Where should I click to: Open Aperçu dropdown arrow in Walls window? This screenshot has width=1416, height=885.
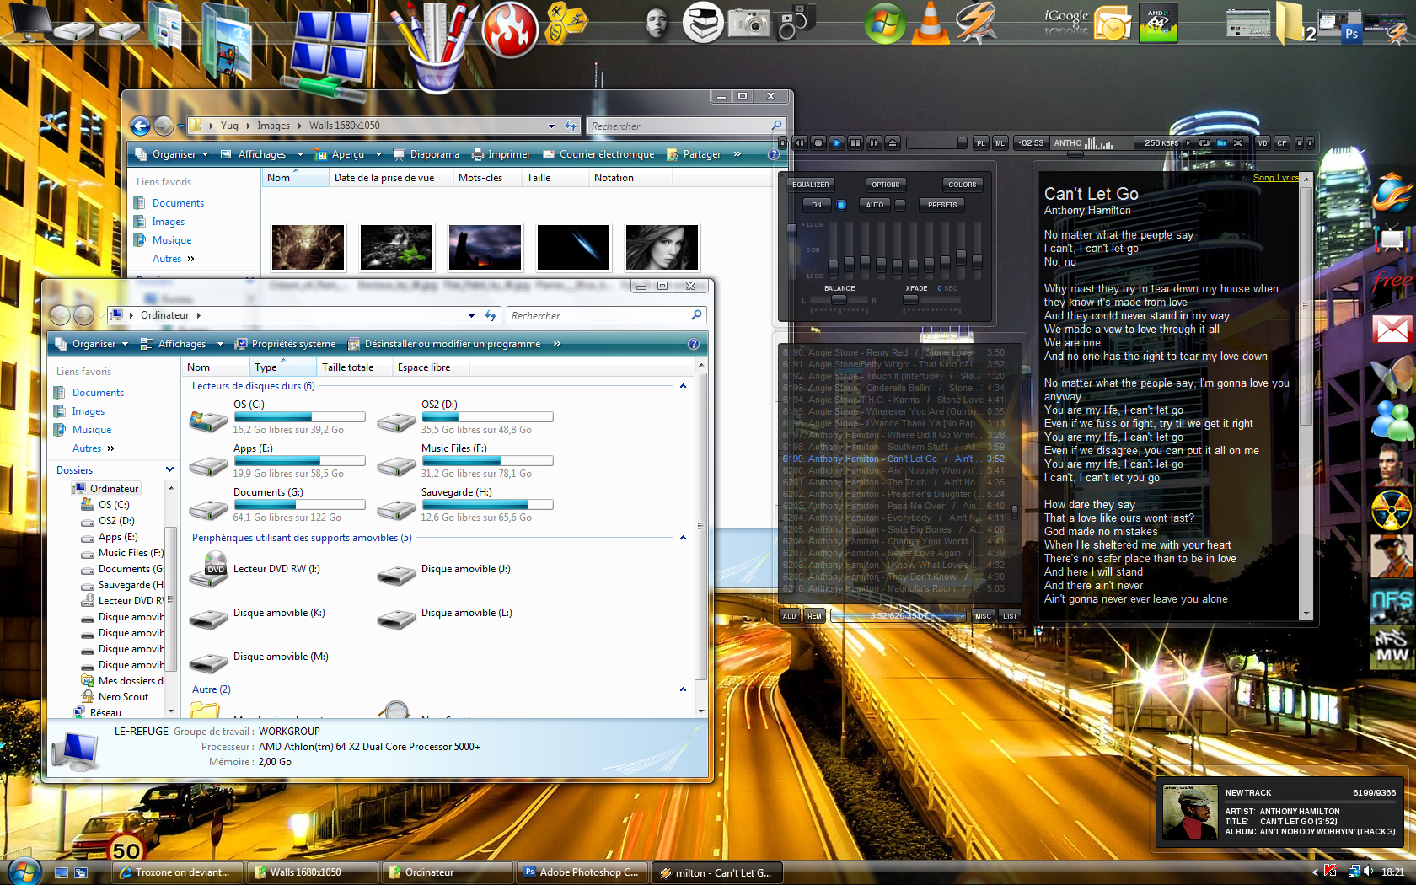pos(378,154)
